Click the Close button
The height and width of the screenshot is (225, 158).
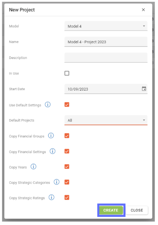coord(137,210)
